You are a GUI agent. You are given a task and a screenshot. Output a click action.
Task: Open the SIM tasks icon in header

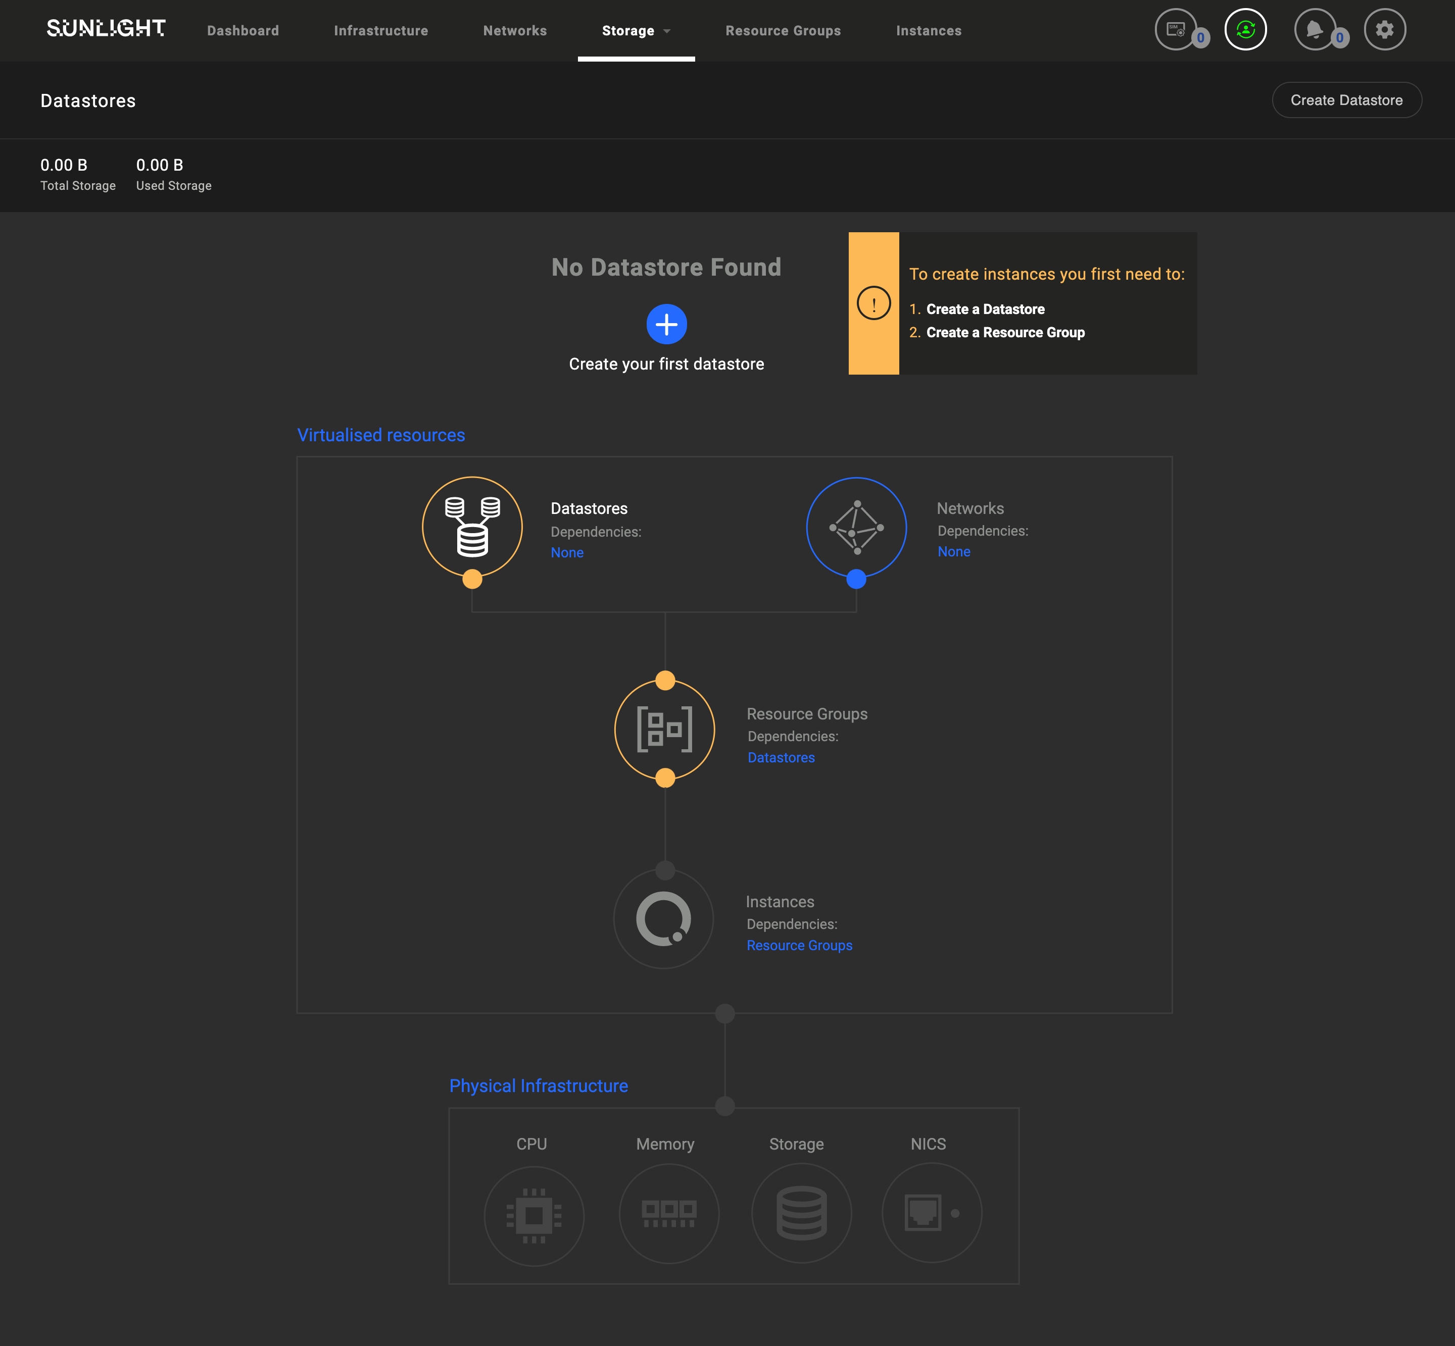[1175, 29]
